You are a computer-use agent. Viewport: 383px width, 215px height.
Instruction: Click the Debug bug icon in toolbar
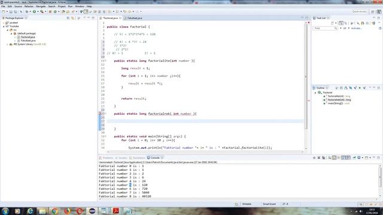pos(26,11)
